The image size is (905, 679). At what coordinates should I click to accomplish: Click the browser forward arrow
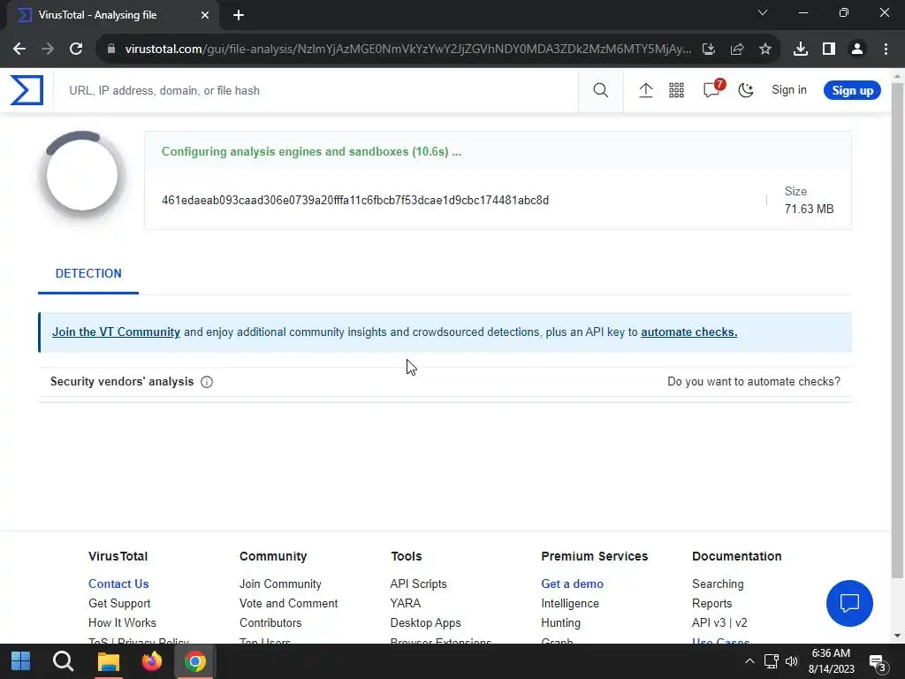(x=48, y=50)
